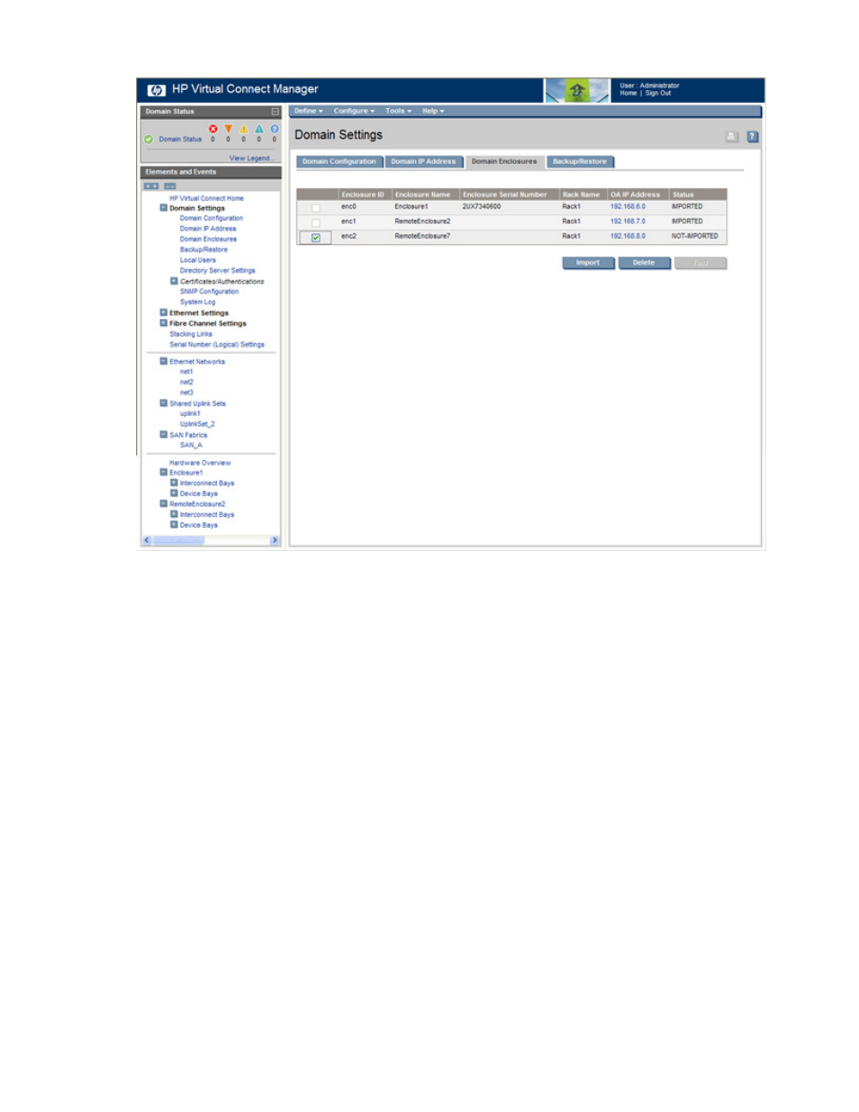Open OA IP address 192.168.6.0
859x1112 pixels.
tap(628, 207)
